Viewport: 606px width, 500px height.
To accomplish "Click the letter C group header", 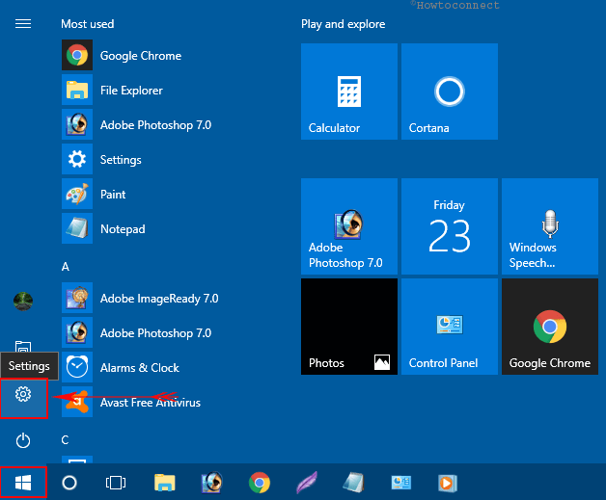I will coord(65,440).
